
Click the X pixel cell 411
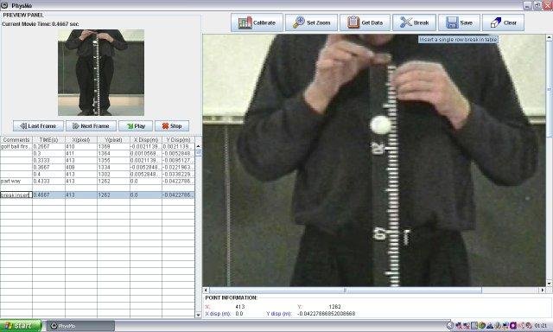click(81, 154)
